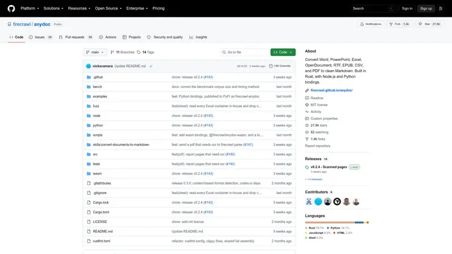Click the last contributor avatar
This screenshot has width=452, height=254.
(356, 202)
